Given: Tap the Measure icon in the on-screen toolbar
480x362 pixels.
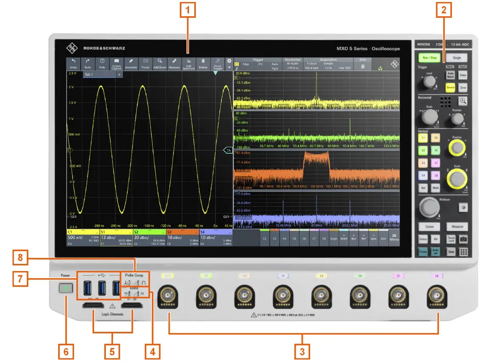Looking at the screenshot, I should [174, 64].
